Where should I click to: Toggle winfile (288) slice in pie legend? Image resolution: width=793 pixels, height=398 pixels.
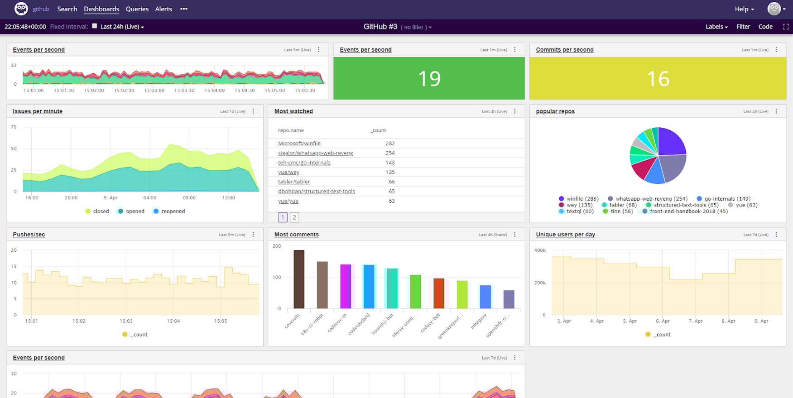pyautogui.click(x=579, y=199)
